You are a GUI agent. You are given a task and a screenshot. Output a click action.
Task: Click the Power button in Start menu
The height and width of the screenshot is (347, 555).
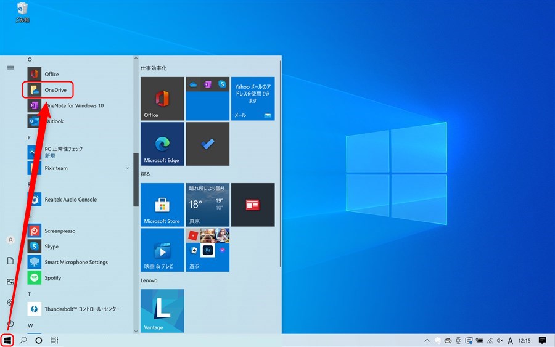coord(10,324)
